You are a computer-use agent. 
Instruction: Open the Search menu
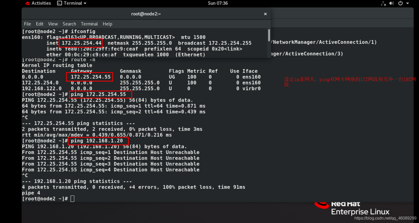69,24
